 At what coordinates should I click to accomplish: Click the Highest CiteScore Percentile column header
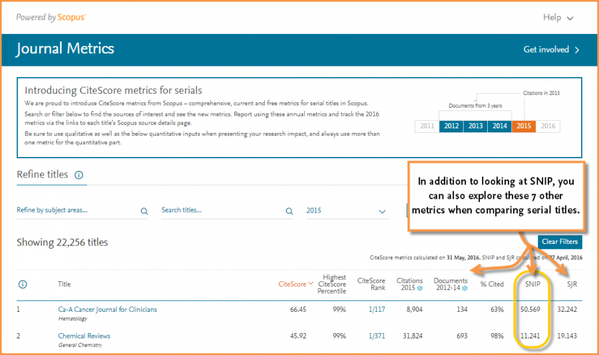point(331,284)
